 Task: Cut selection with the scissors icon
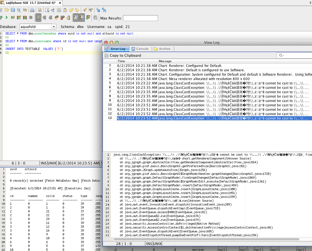pos(53,10)
